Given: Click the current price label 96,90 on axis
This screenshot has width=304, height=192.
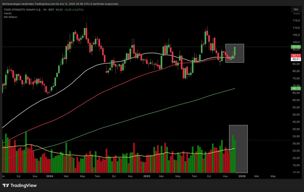Looking at the screenshot, I should tap(296, 47).
